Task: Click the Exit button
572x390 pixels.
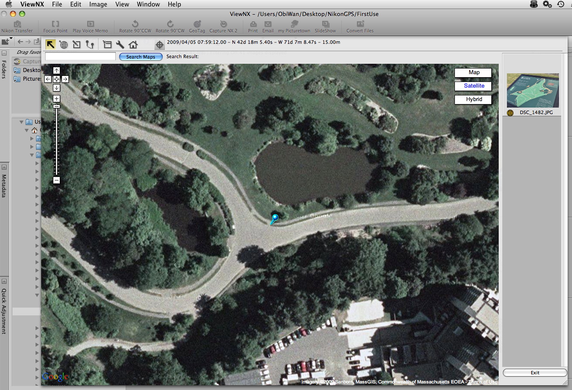Action: tap(535, 373)
